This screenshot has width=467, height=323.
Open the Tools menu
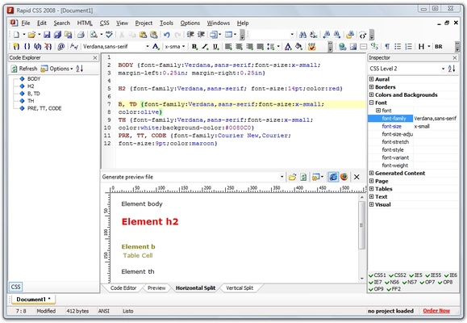point(166,23)
